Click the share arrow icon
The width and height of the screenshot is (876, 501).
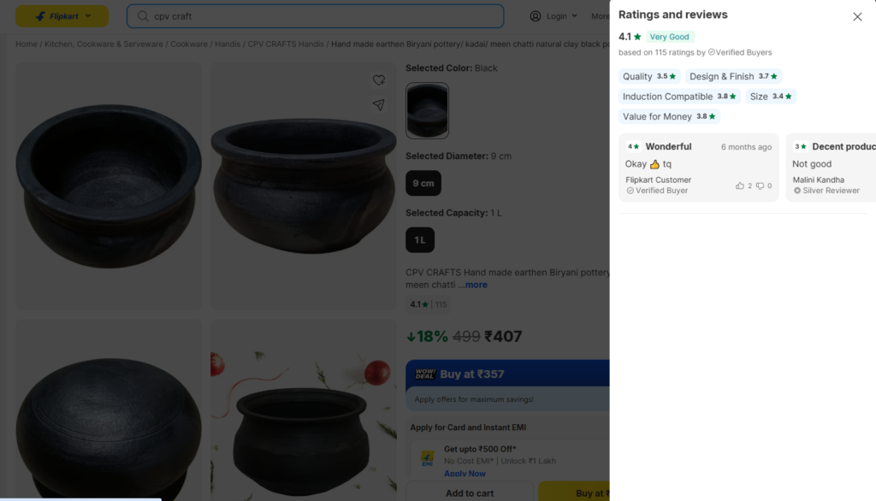click(x=379, y=104)
